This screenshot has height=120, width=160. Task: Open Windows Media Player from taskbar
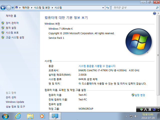pos(42,116)
